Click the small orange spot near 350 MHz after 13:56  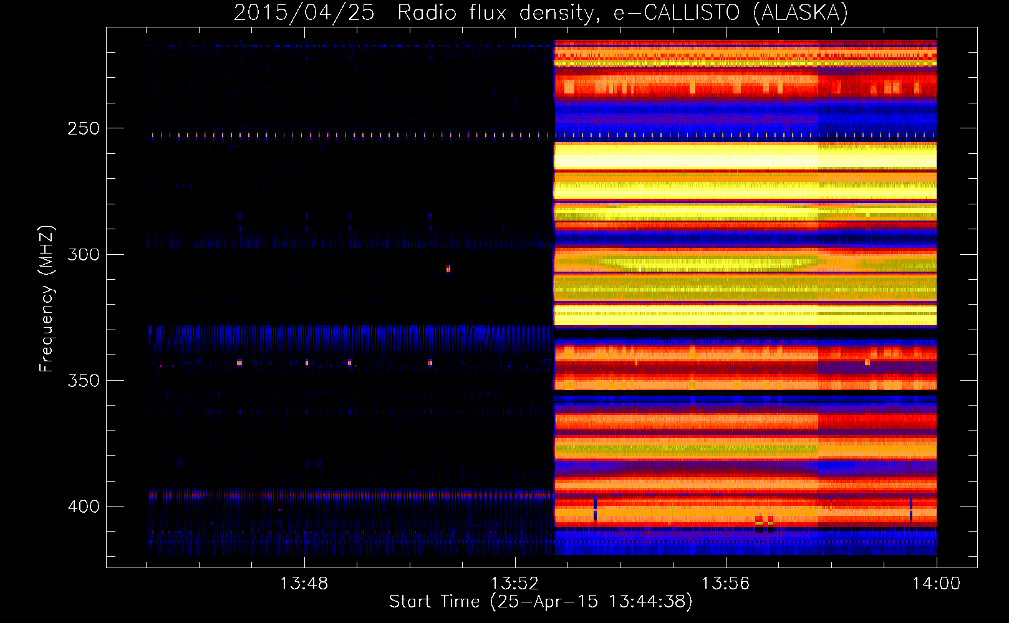click(x=867, y=362)
